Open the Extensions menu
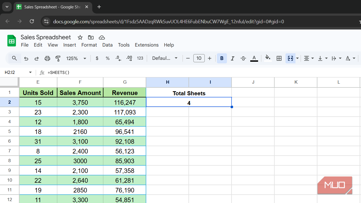The image size is (361, 203). (x=147, y=45)
